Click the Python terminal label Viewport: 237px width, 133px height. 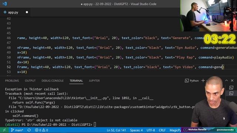point(194,81)
